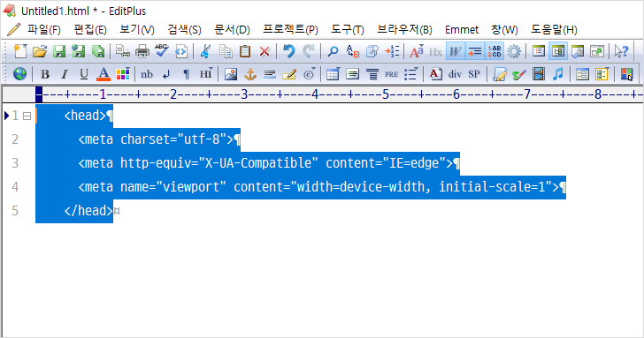Toggle Auto Indent button
The width and height of the screenshot is (644, 338).
[x=475, y=51]
